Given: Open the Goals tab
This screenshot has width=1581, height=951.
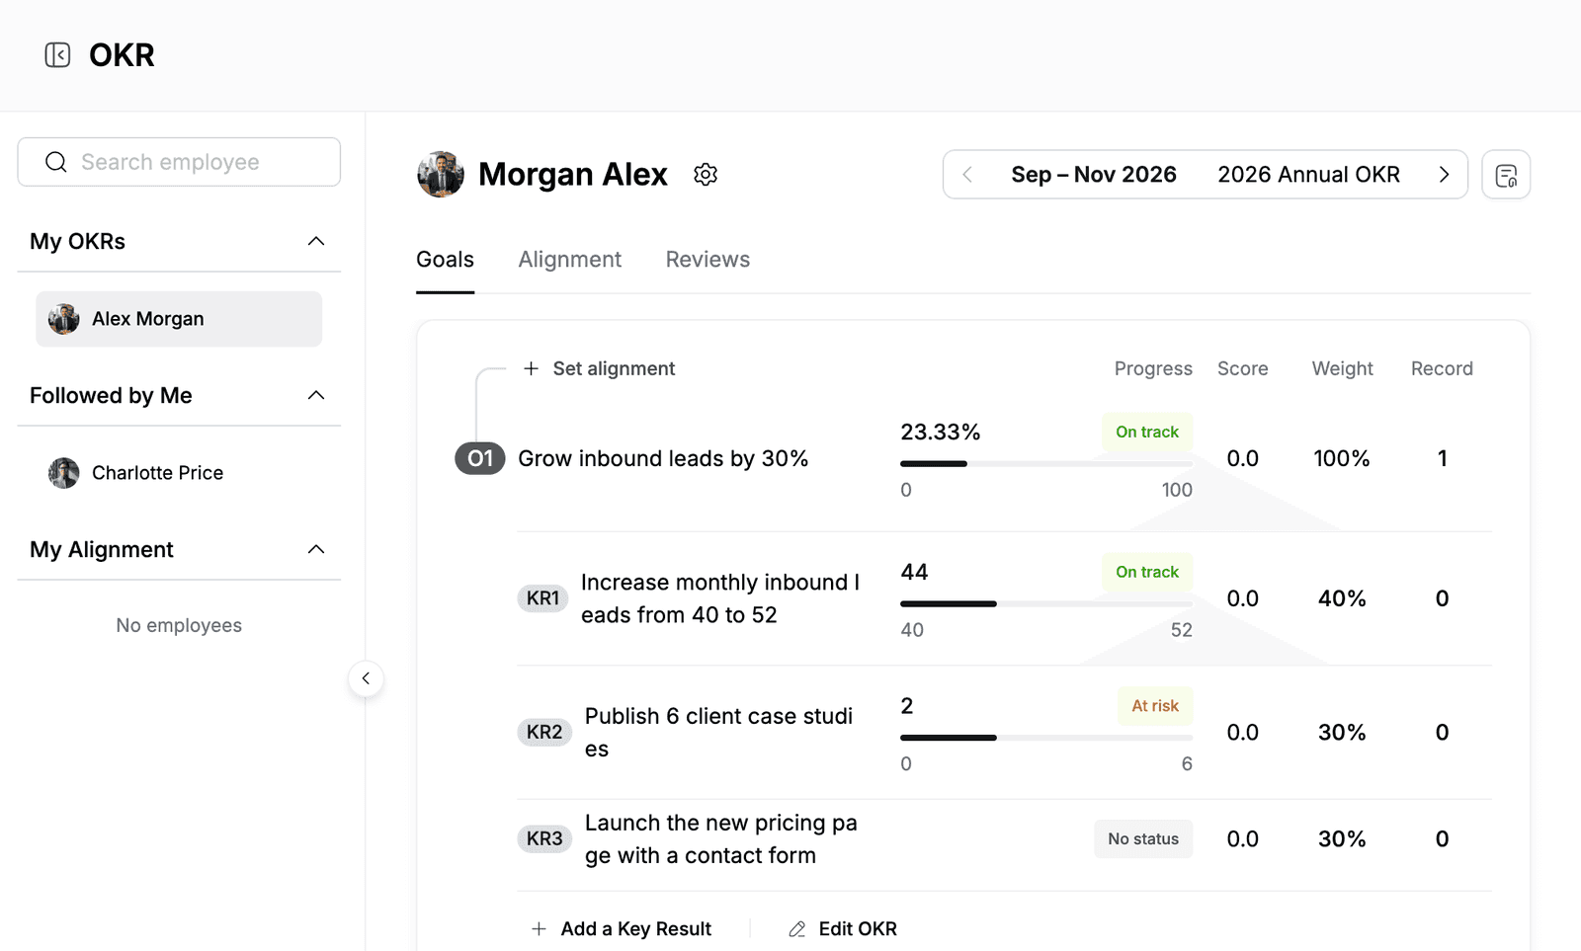Looking at the screenshot, I should (445, 260).
